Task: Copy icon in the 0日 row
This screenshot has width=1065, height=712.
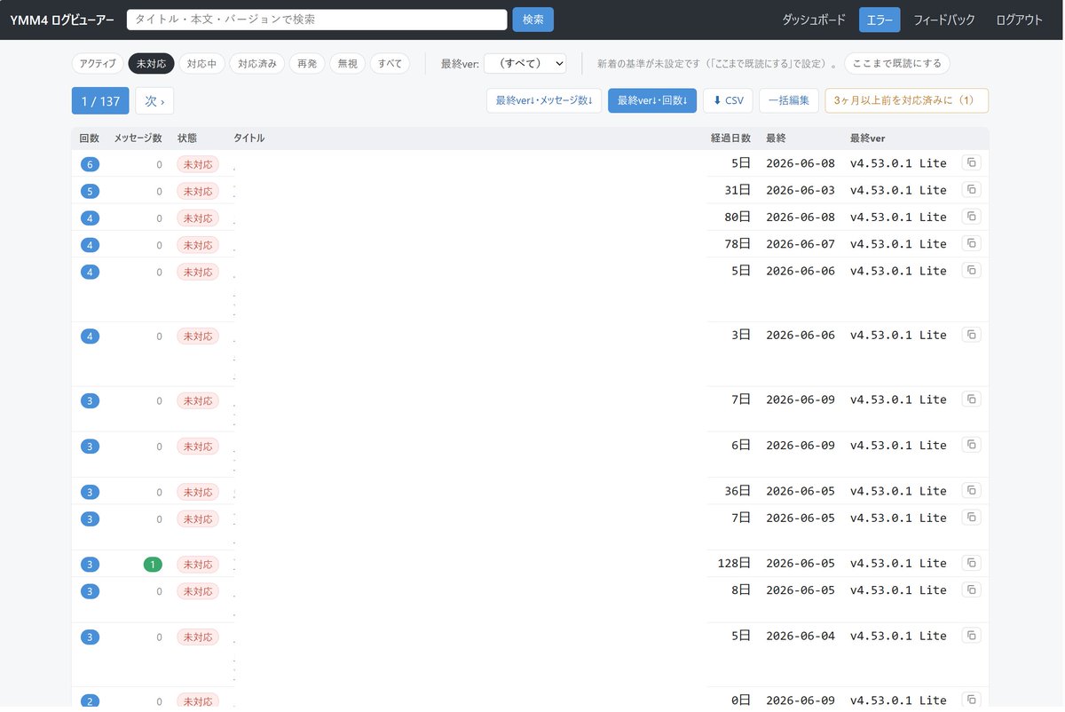Action: point(972,700)
